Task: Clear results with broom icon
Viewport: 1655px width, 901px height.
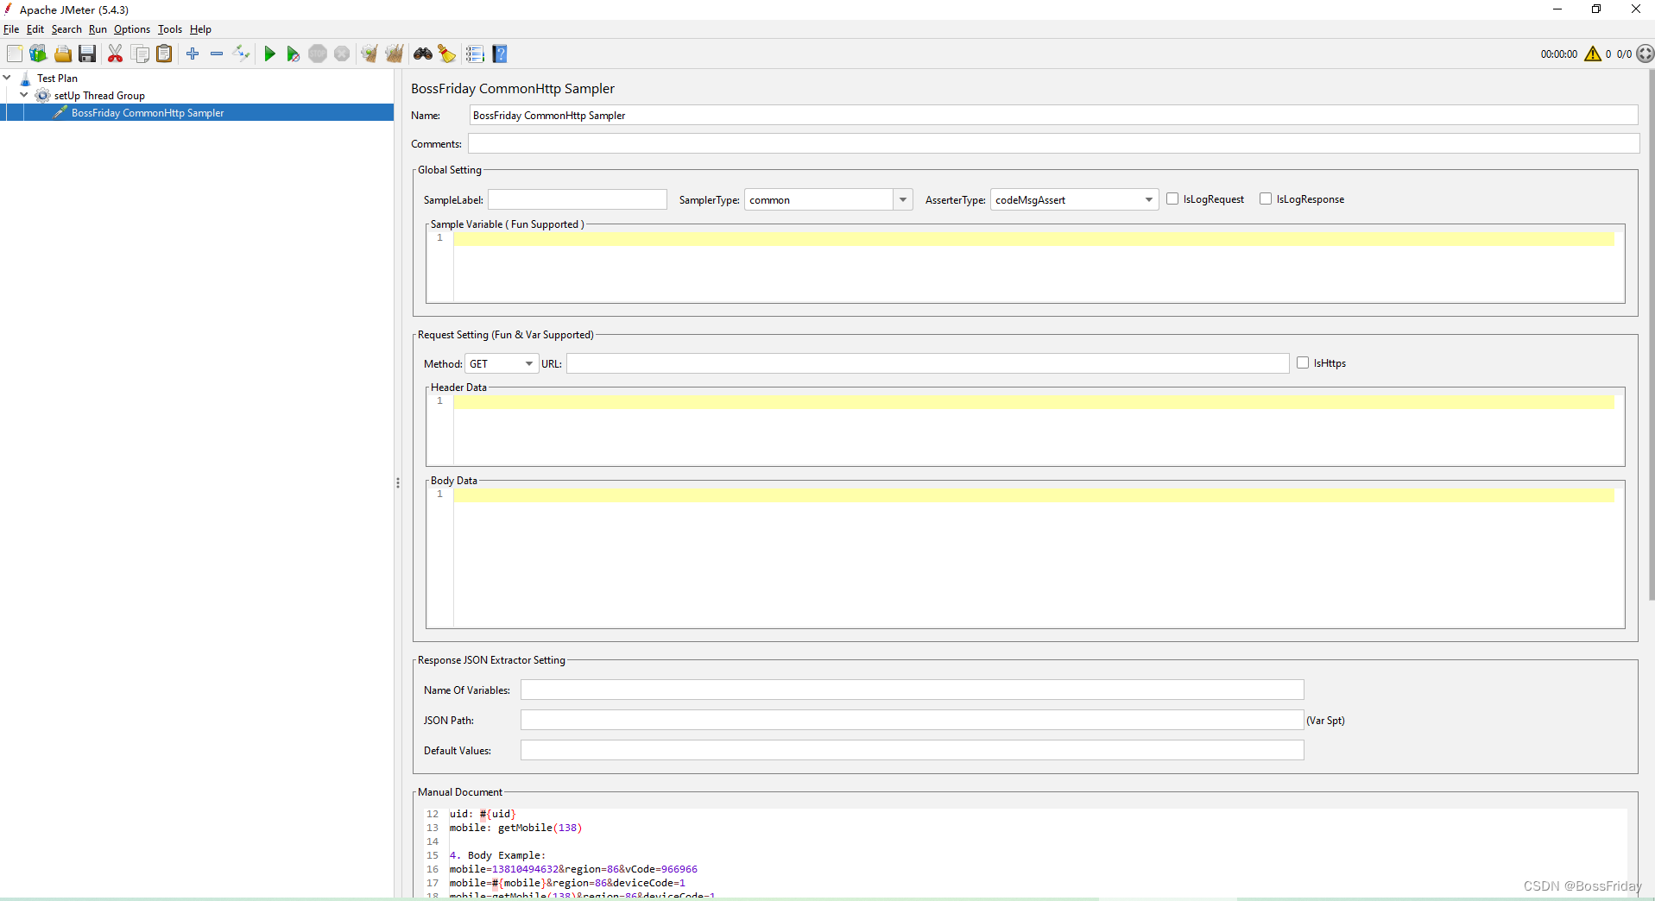Action: pos(370,54)
